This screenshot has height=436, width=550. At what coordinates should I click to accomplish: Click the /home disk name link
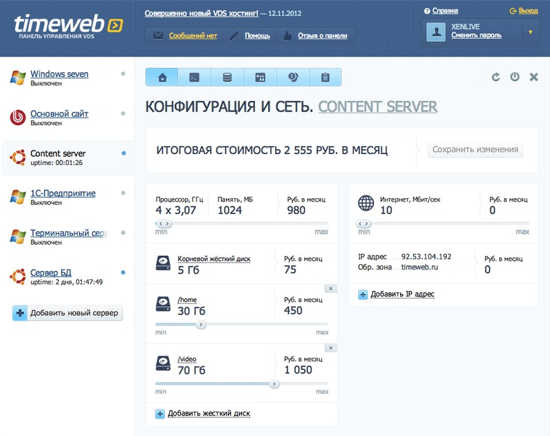[187, 300]
